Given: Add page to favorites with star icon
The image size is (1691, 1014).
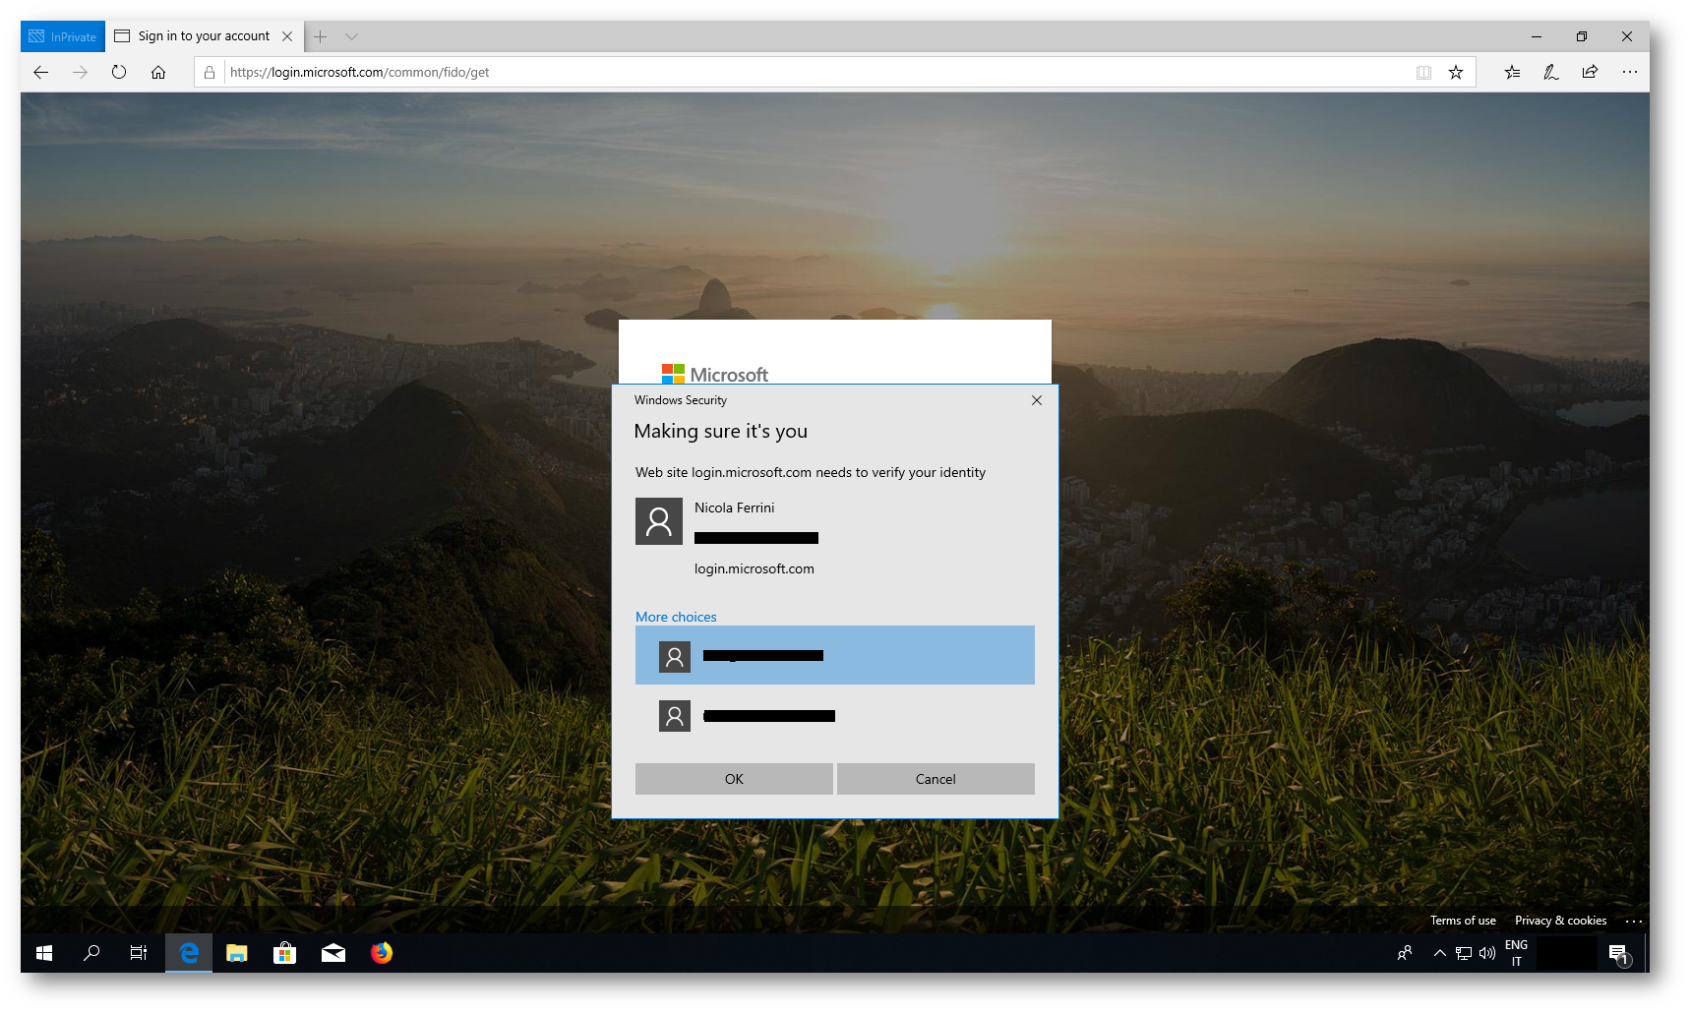Looking at the screenshot, I should click(x=1456, y=72).
